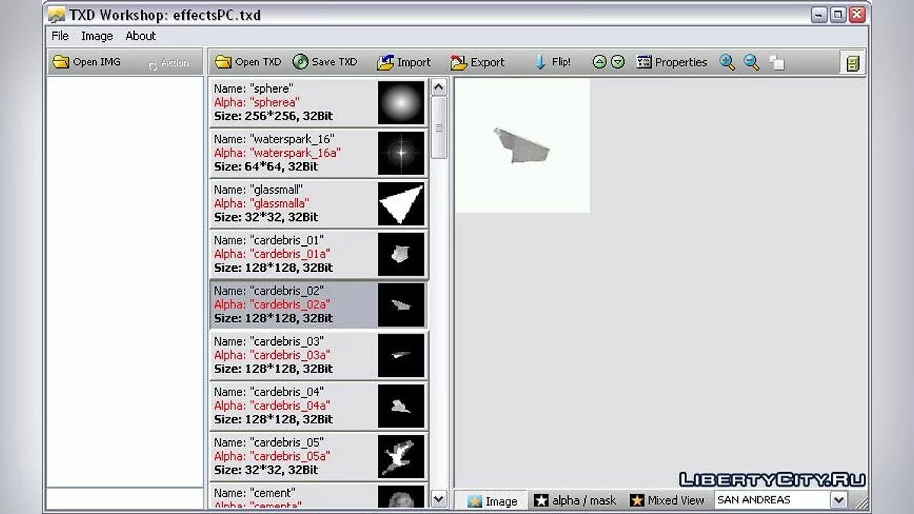This screenshot has height=514, width=914.
Task: Switch to the Mixed View tab
Action: tap(667, 500)
